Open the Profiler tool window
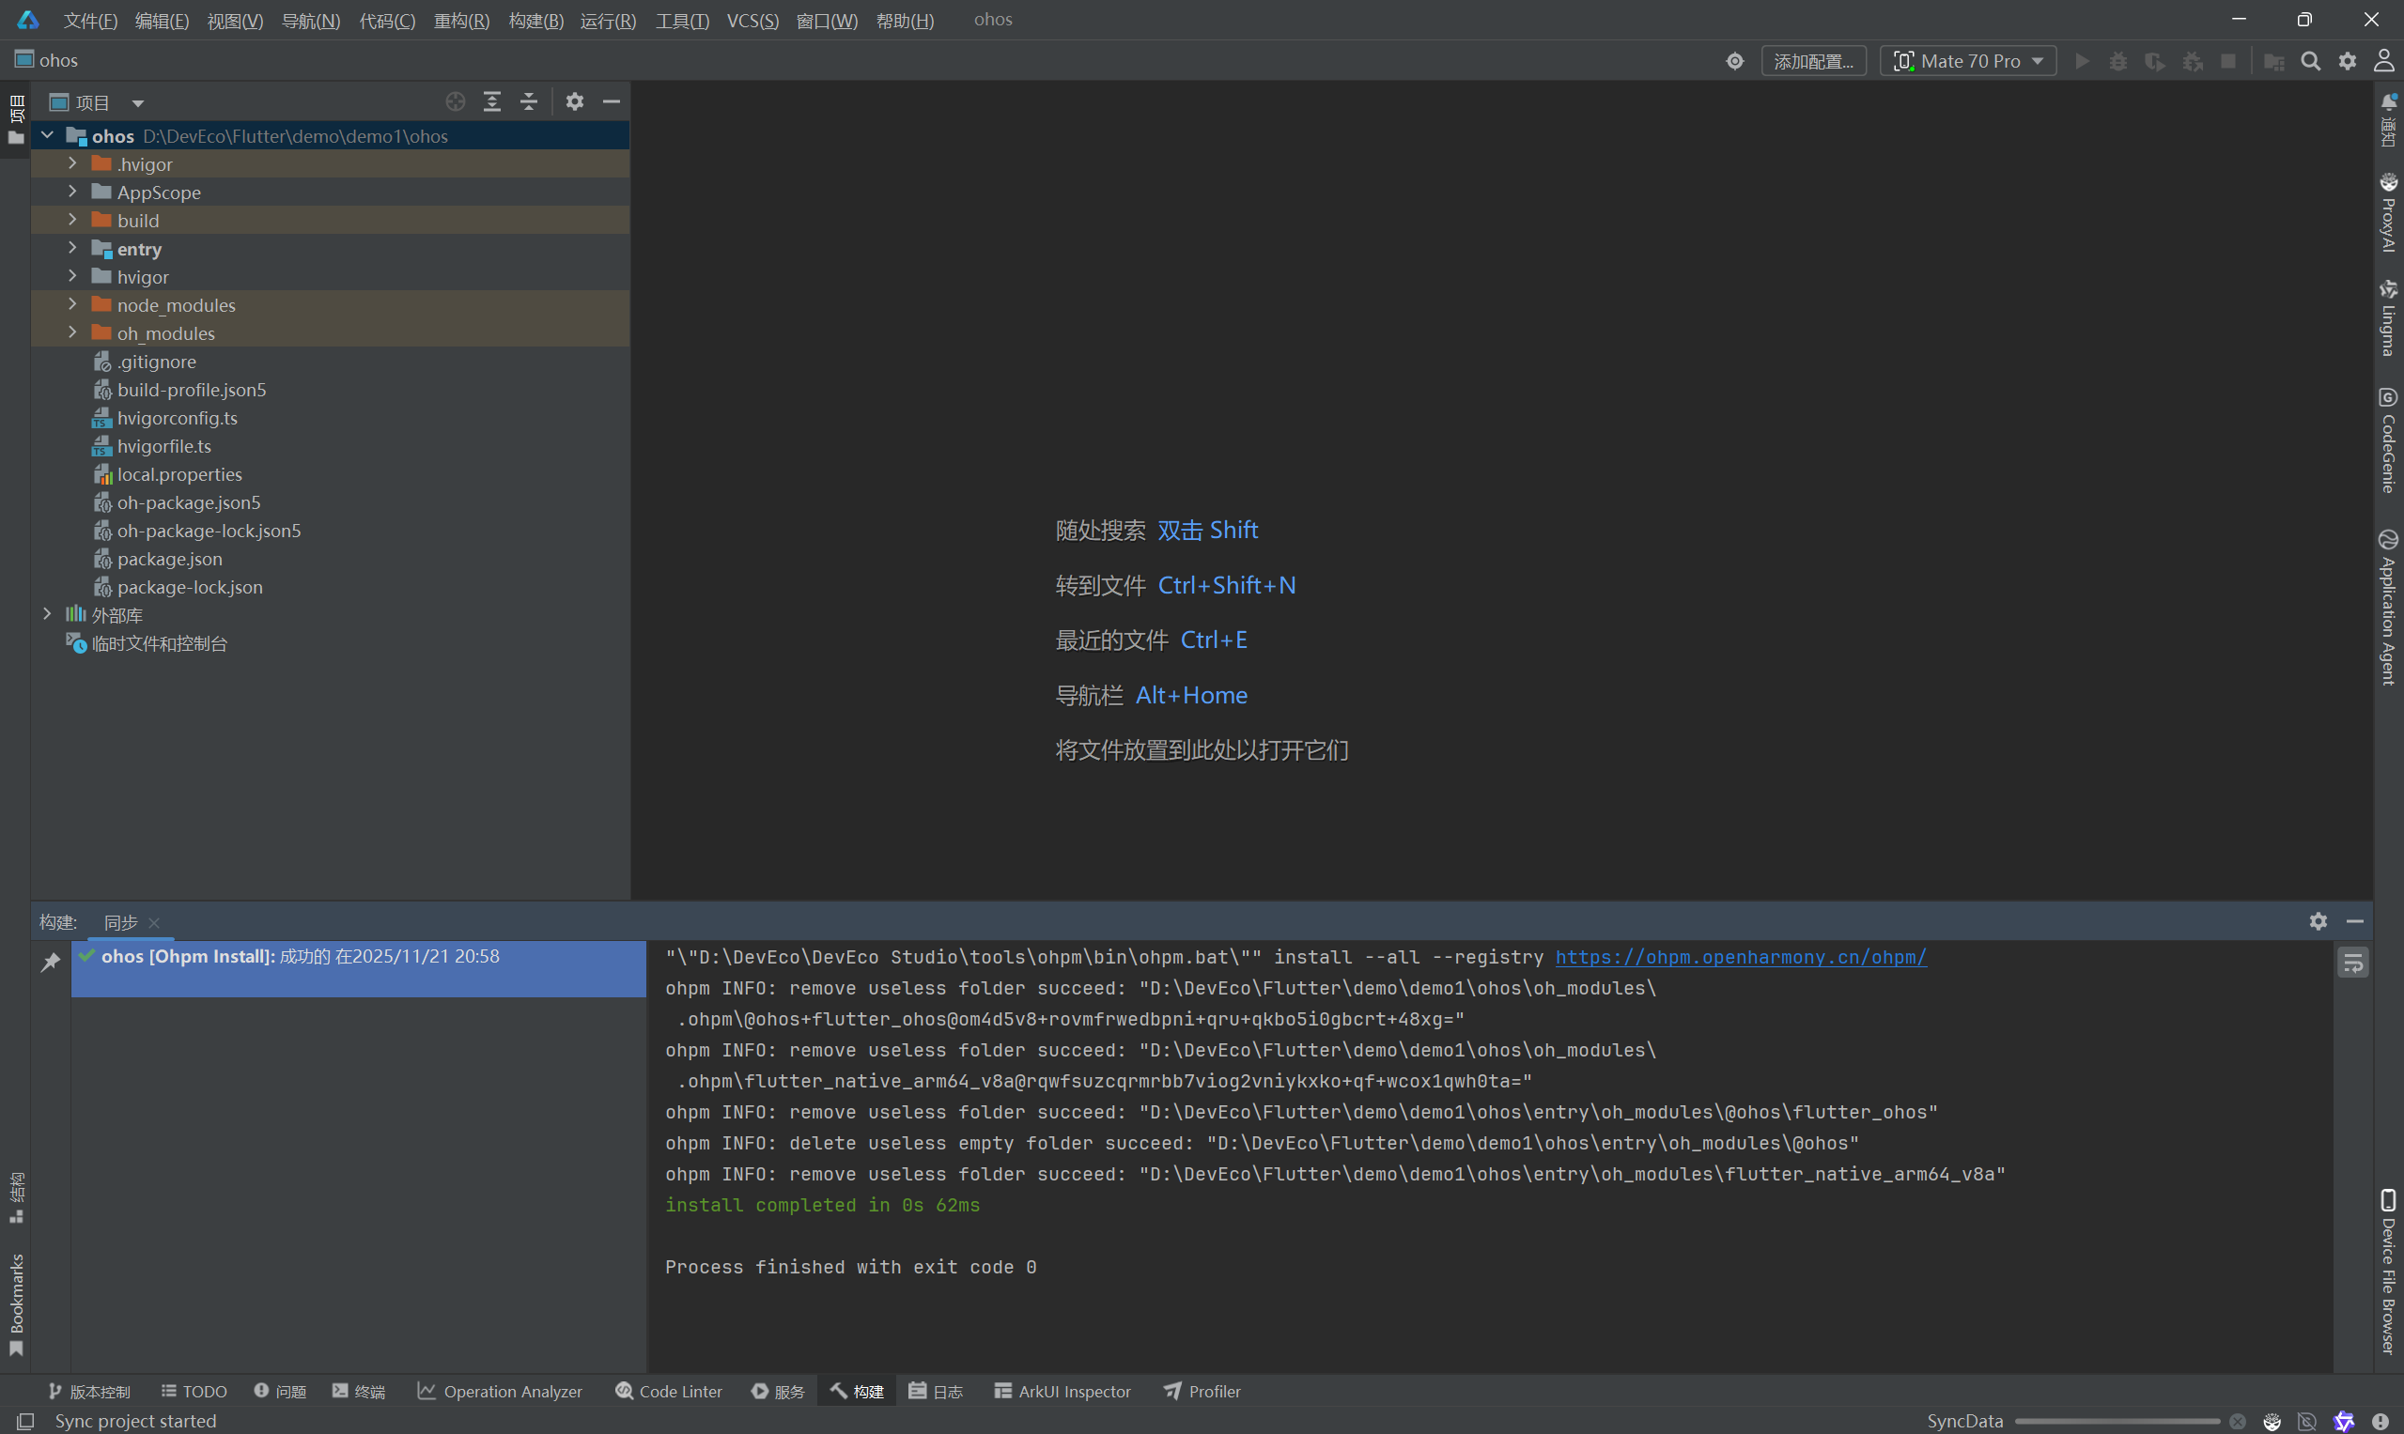This screenshot has width=2404, height=1434. (x=1202, y=1392)
